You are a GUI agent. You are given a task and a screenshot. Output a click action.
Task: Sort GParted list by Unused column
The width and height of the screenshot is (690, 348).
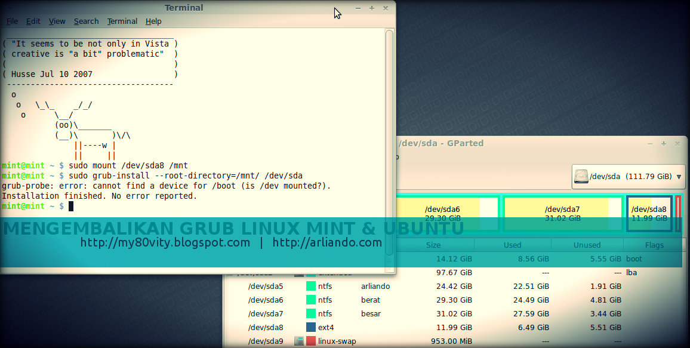(587, 245)
